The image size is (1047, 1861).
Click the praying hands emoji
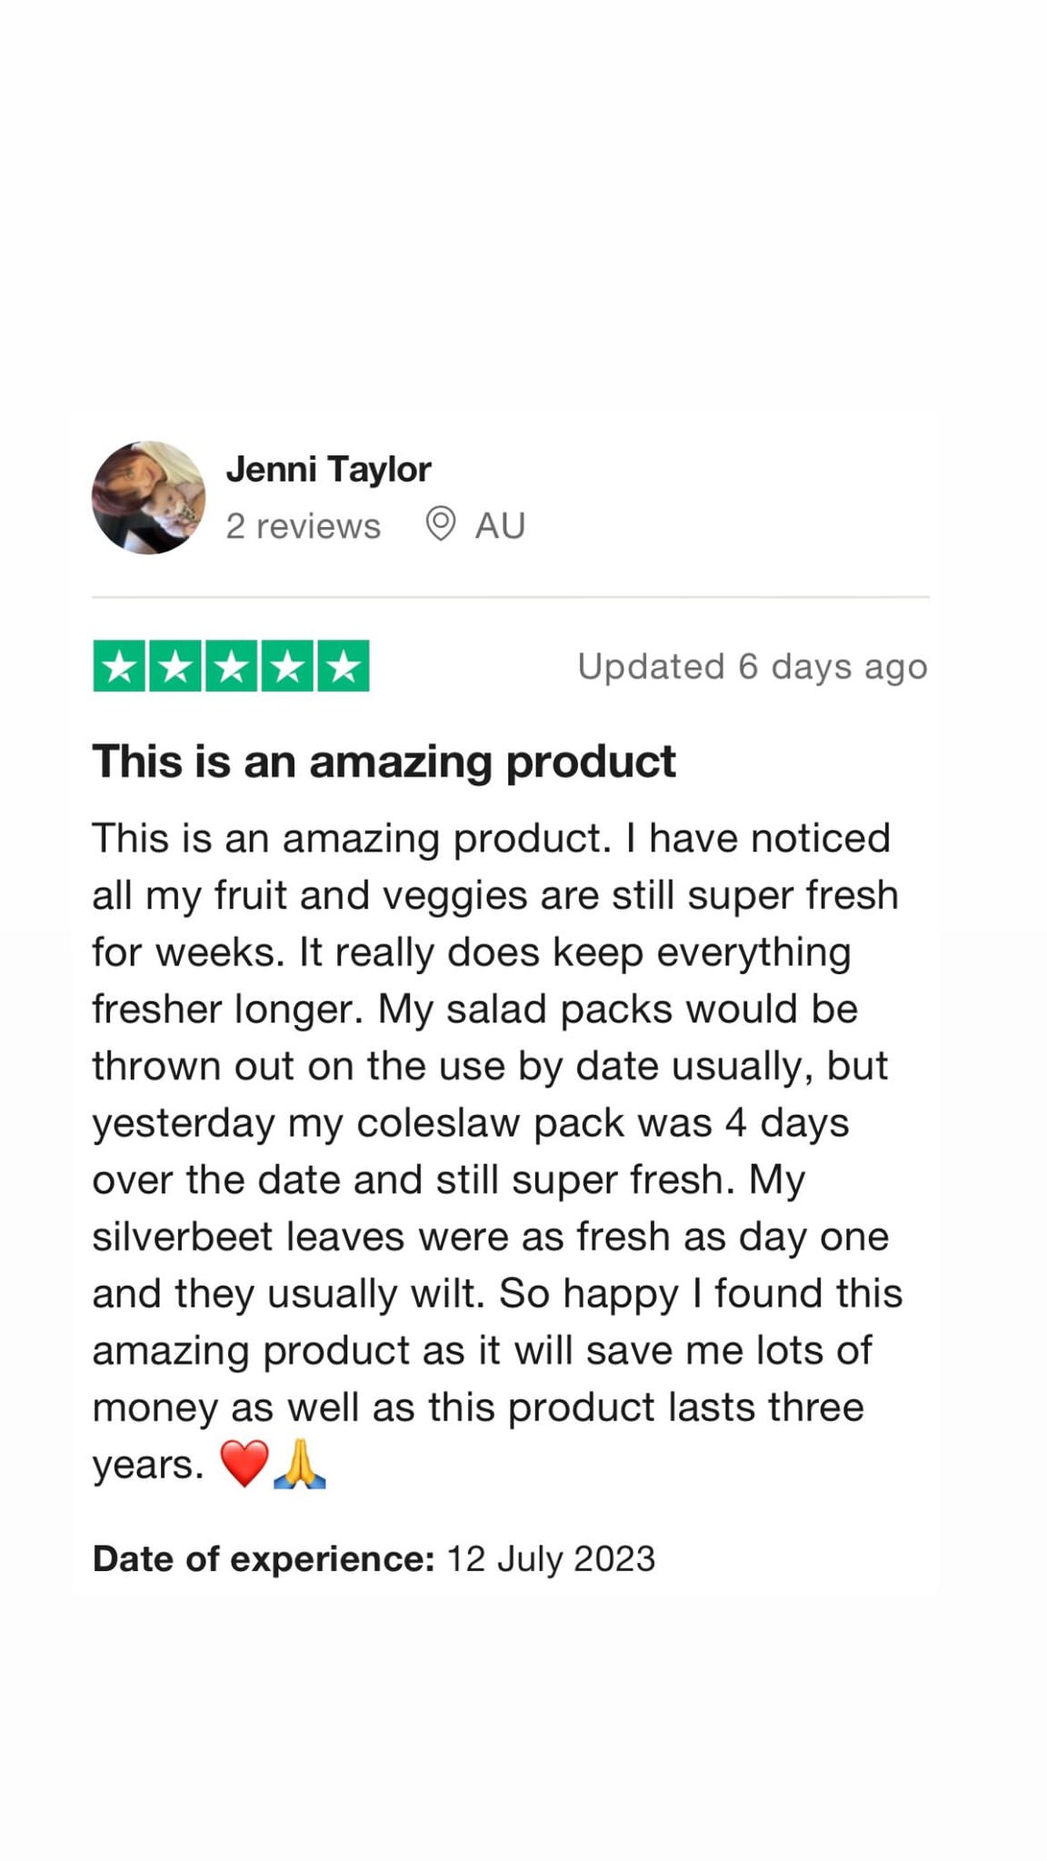[300, 1463]
